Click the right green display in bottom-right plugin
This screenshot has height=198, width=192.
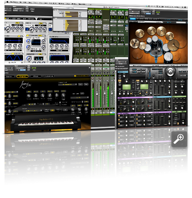[144, 87]
